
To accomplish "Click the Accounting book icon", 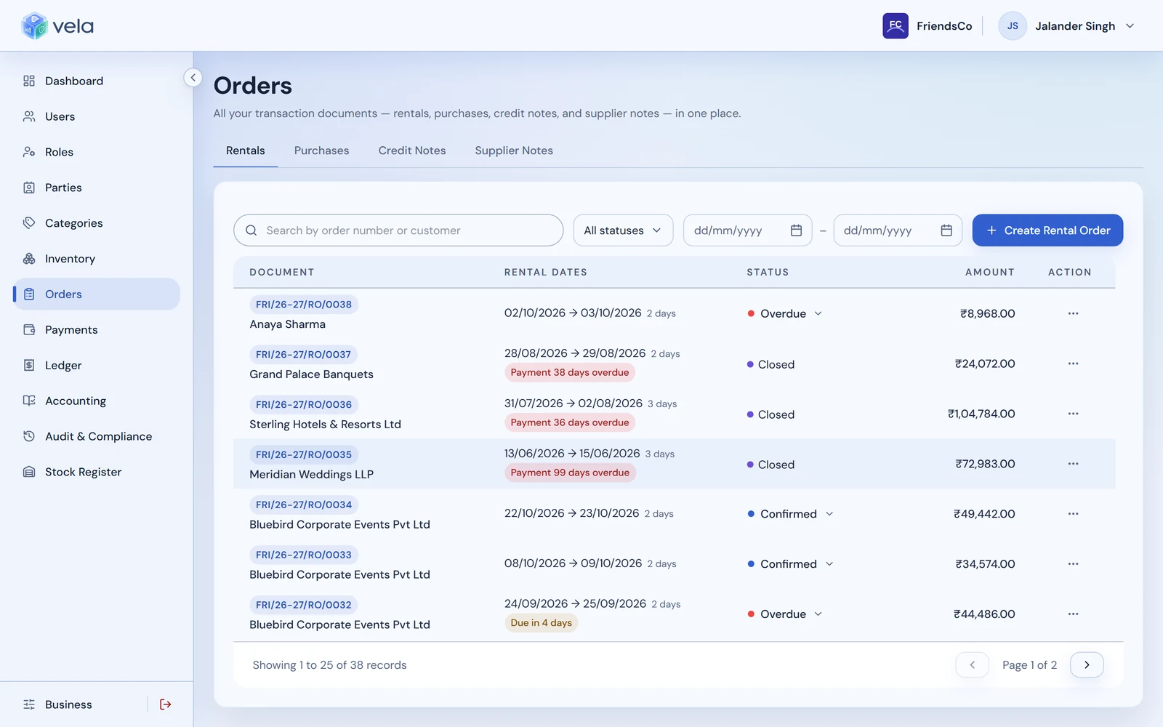I will pyautogui.click(x=29, y=401).
